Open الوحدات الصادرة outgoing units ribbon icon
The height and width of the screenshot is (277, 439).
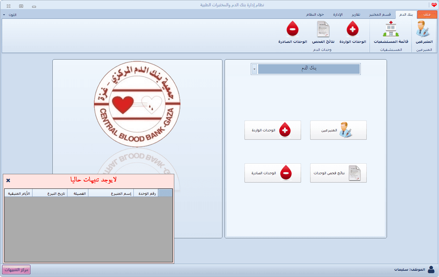click(293, 32)
